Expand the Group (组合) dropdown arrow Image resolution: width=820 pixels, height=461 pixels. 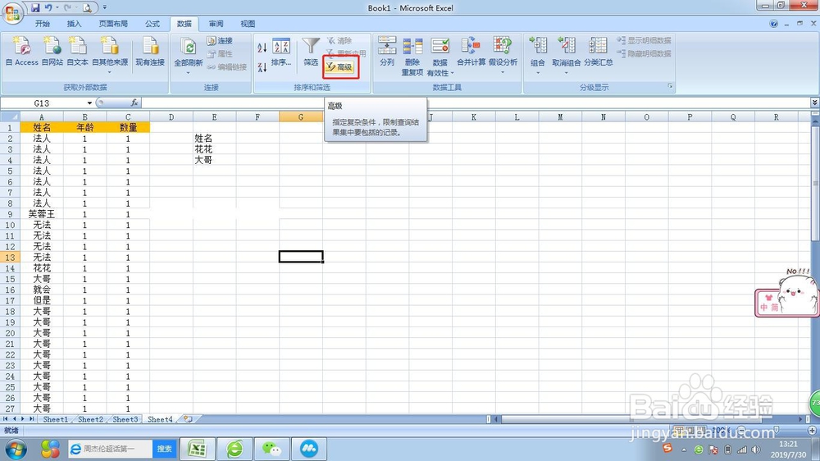tap(538, 72)
